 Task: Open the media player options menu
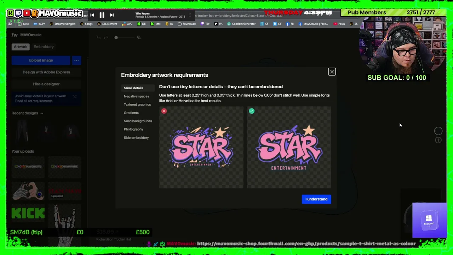(x=190, y=15)
